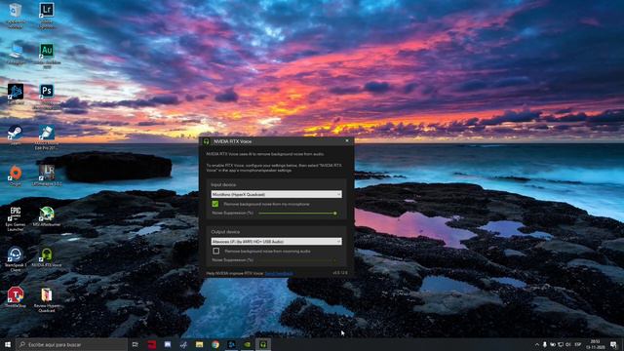Select the This PC desktop icon

click(16, 54)
